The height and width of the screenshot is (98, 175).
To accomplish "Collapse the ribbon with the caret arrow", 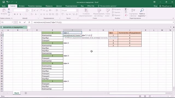I will pyautogui.click(x=173, y=18).
